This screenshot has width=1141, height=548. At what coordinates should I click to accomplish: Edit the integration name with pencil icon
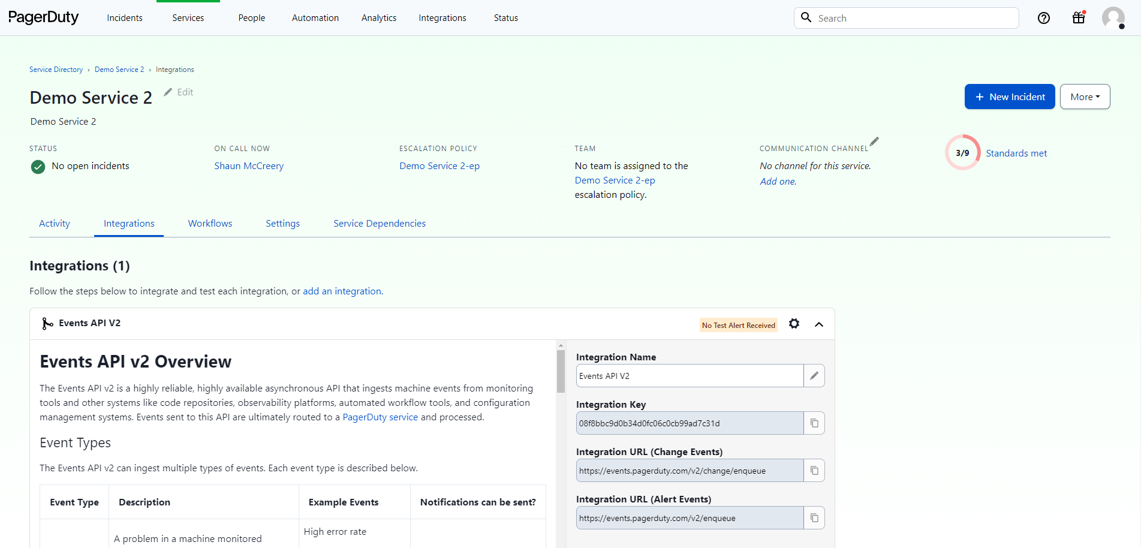tap(814, 376)
